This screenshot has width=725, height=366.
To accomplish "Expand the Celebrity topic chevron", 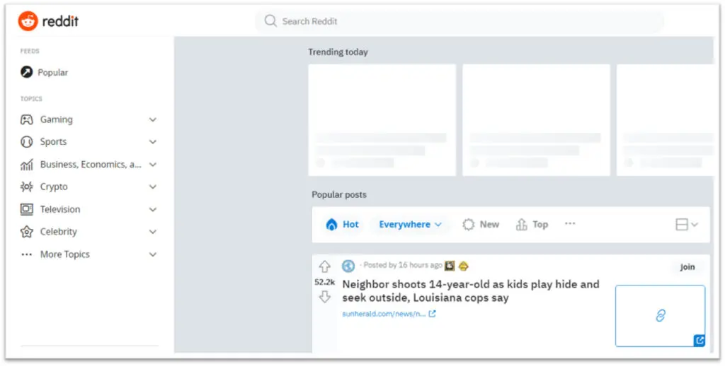I will click(x=153, y=232).
